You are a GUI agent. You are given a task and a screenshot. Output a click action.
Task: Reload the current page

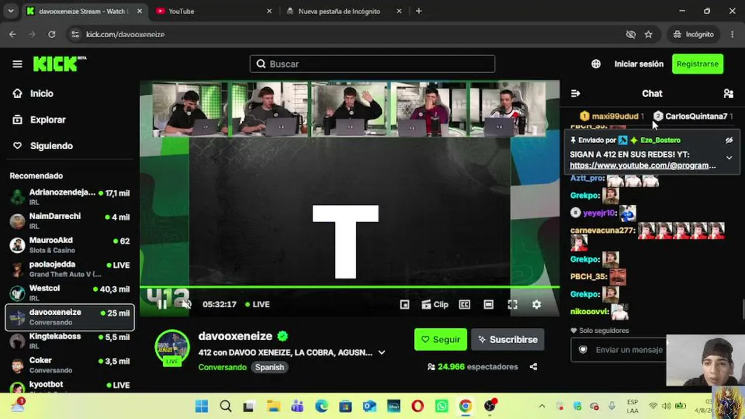coord(52,34)
